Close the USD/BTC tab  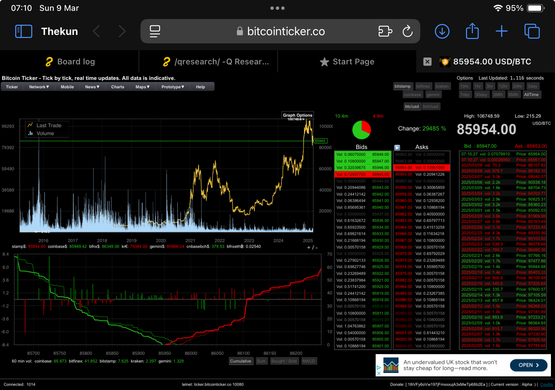coord(427,62)
